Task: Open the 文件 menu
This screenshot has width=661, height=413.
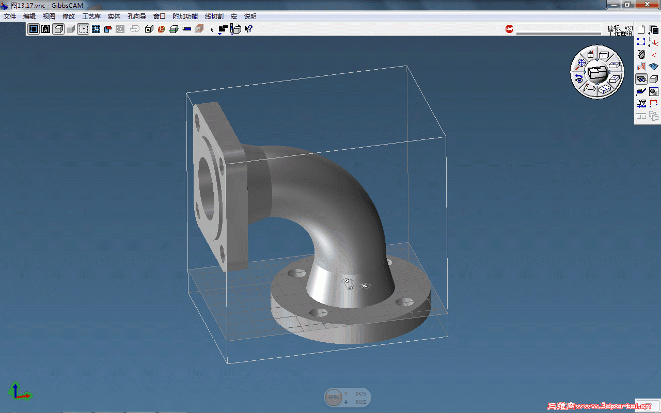Action: click(x=10, y=17)
